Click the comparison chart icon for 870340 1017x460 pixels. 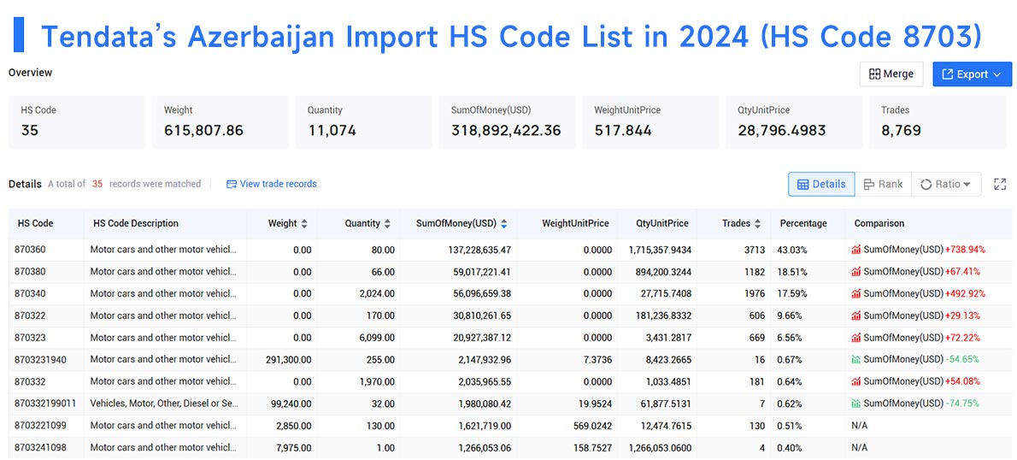856,293
